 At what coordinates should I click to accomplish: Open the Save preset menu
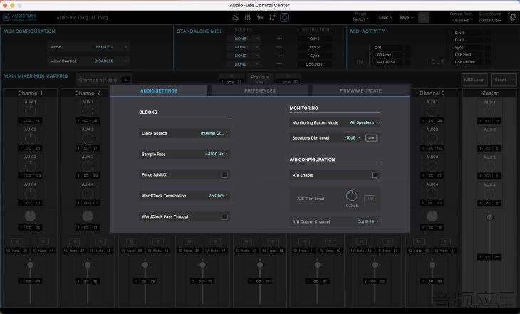pos(406,18)
